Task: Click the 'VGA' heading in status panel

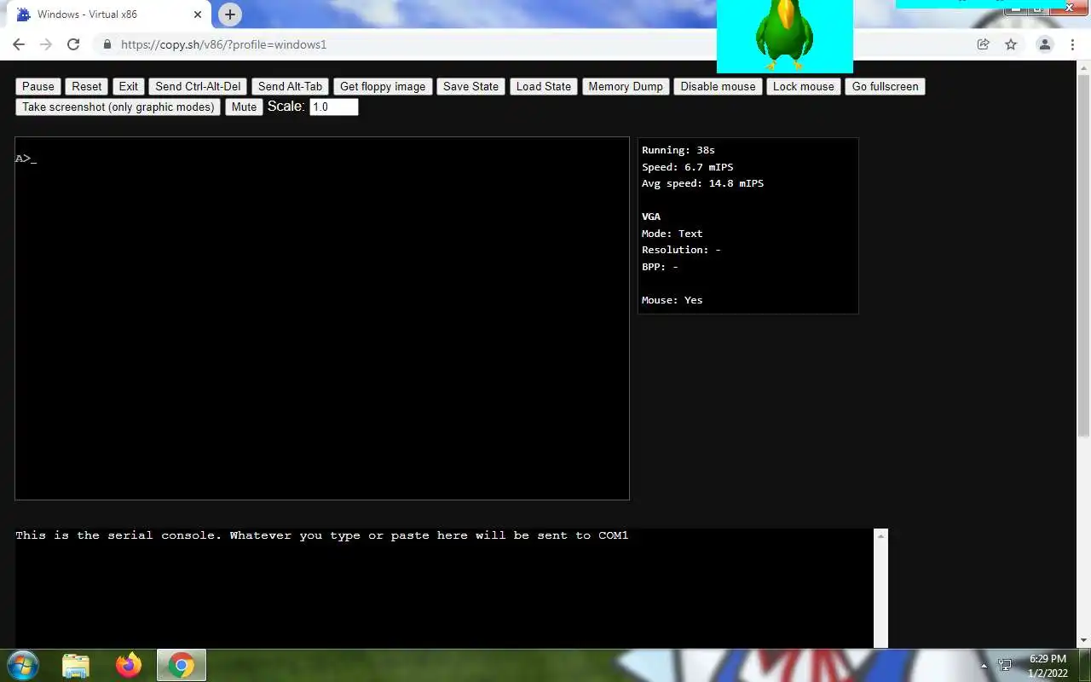Action: (x=651, y=217)
